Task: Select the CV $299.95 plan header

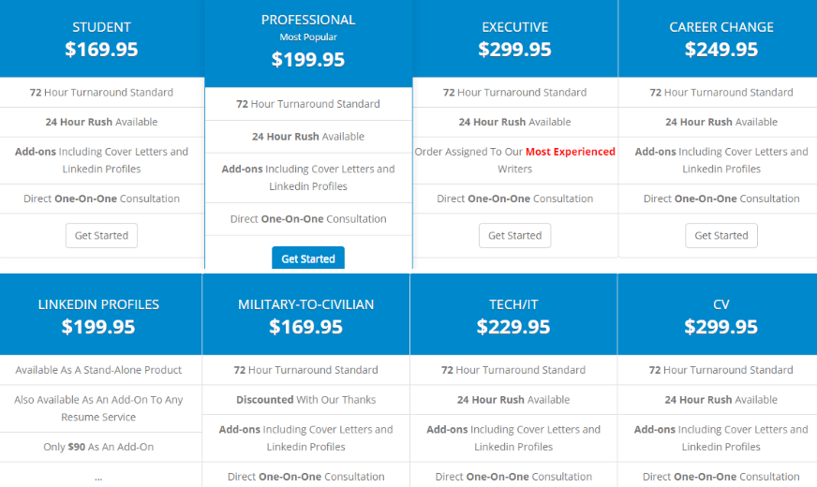Action: tap(720, 316)
